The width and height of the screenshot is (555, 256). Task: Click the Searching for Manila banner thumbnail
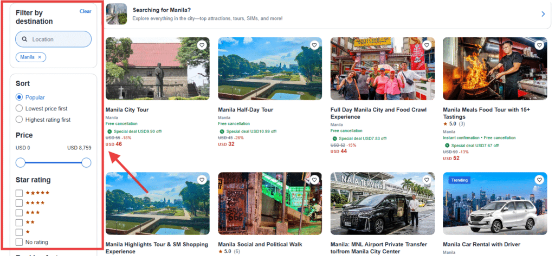tap(117, 14)
